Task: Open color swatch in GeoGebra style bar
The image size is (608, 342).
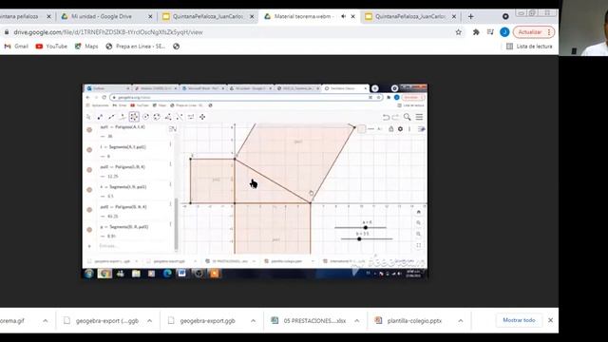Action: coord(361,129)
